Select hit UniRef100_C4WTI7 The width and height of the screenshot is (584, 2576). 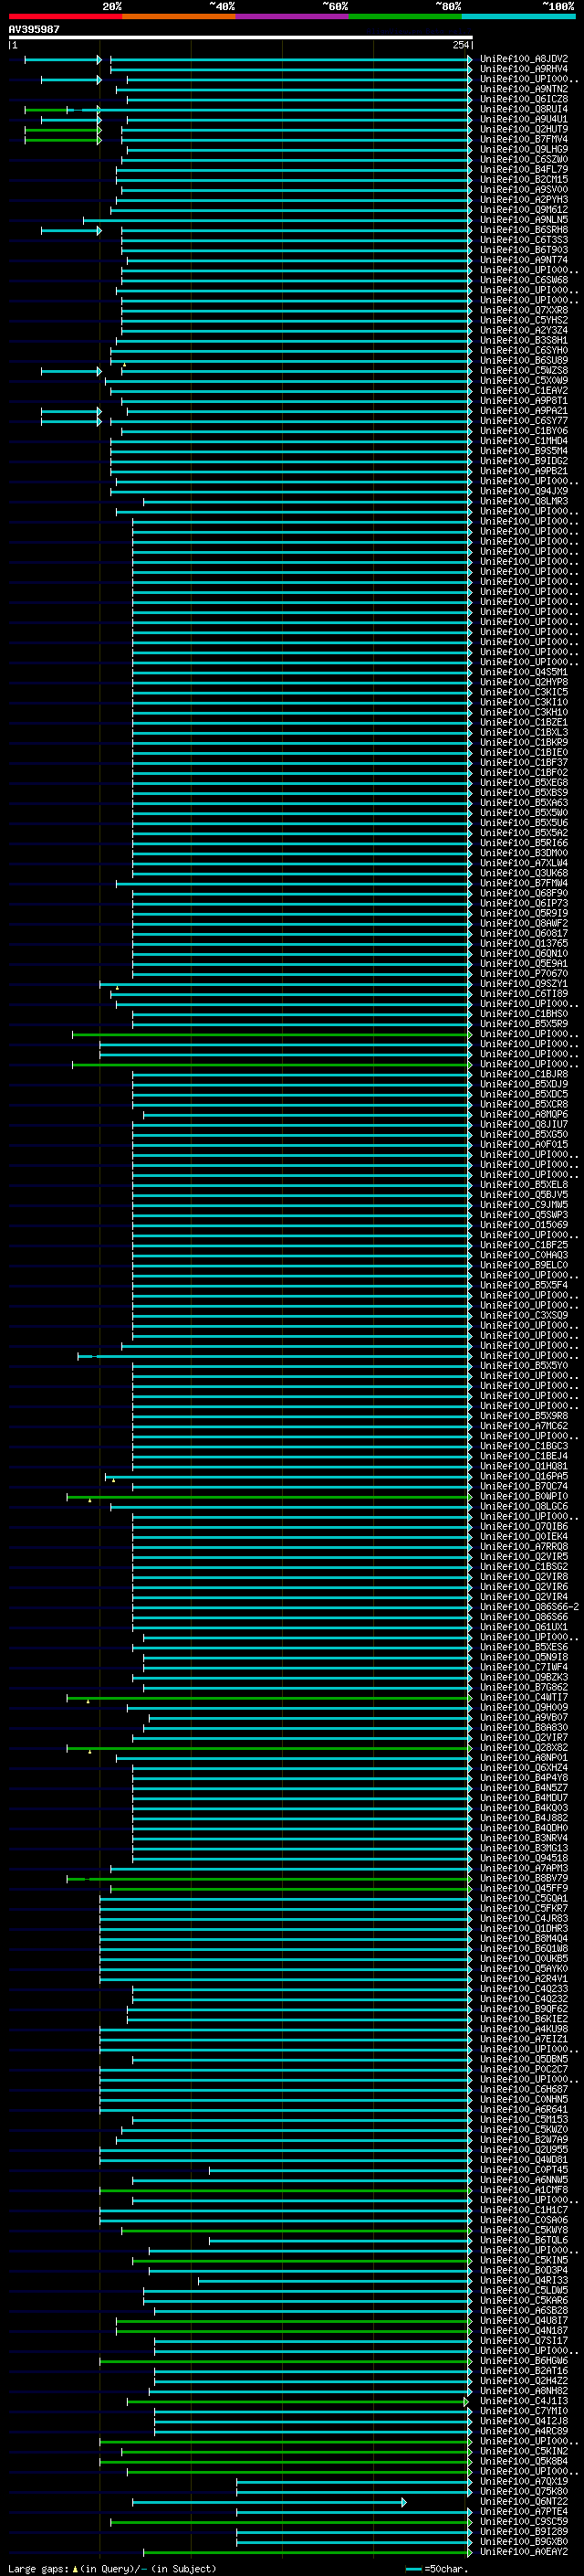click(523, 1697)
